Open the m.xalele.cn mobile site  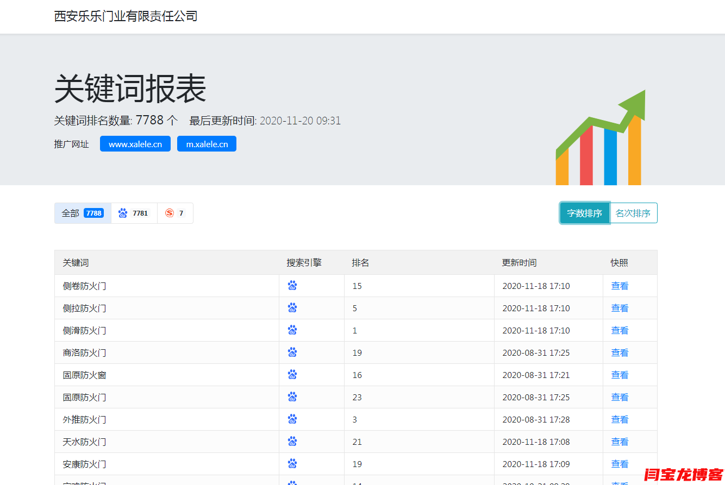tap(207, 144)
